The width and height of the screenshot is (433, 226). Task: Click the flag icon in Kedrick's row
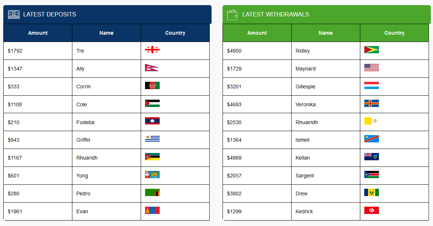pyautogui.click(x=371, y=210)
